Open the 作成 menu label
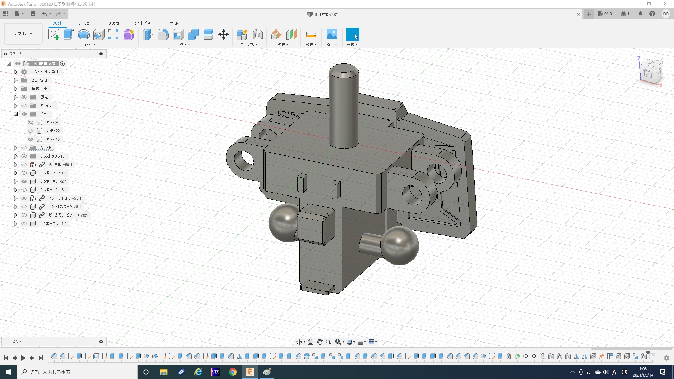This screenshot has height=379, width=674. click(90, 45)
